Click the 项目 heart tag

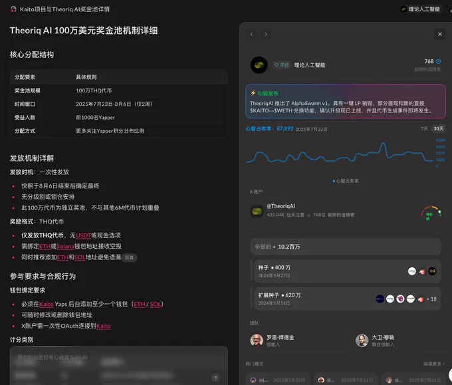(281, 65)
